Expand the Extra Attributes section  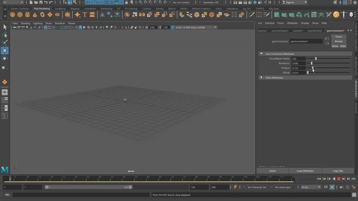tap(261, 78)
